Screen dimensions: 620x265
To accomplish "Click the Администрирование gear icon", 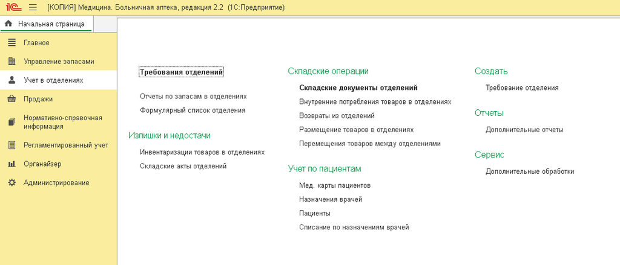I will (x=12, y=182).
